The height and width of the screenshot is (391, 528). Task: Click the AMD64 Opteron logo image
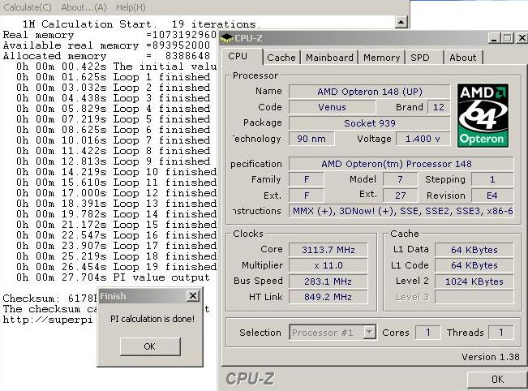(x=483, y=114)
